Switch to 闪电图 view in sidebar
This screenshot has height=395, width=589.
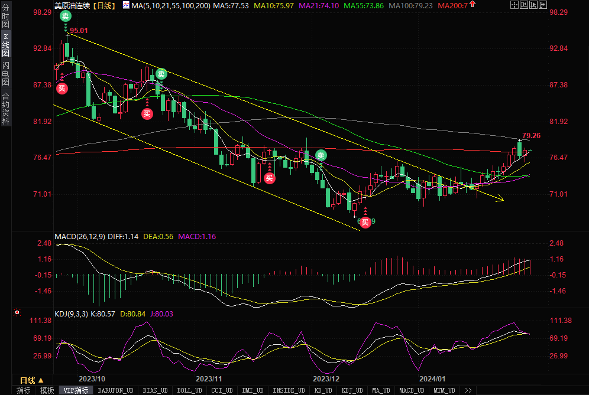pyautogui.click(x=5, y=73)
